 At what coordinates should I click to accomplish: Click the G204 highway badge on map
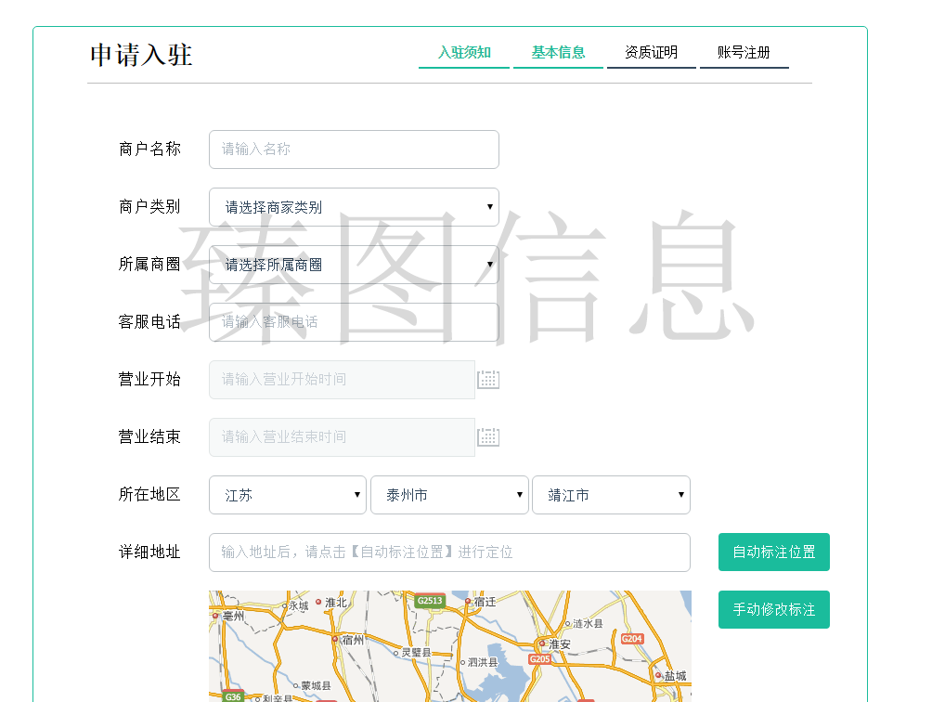632,639
